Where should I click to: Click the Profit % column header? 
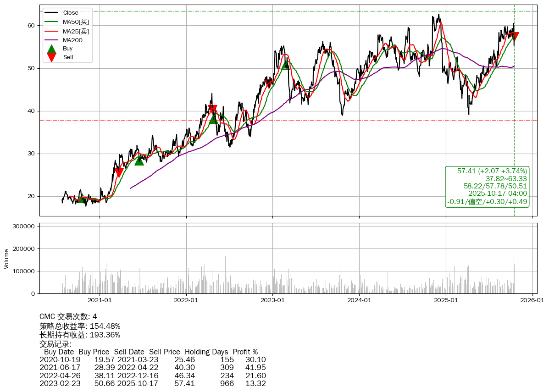pyautogui.click(x=245, y=352)
